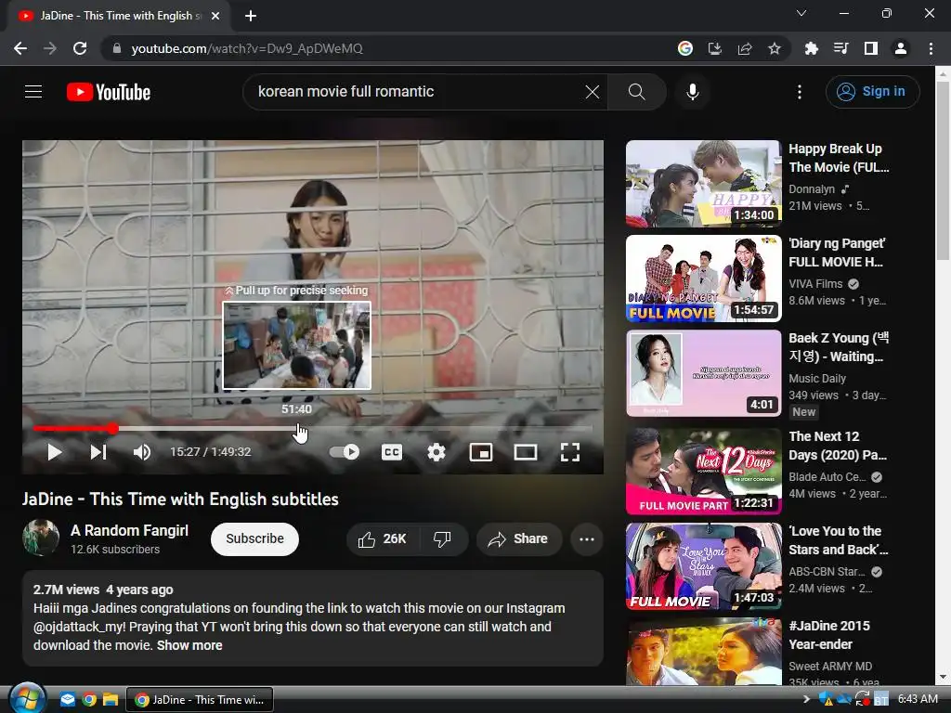Go back in the browser

point(20,48)
